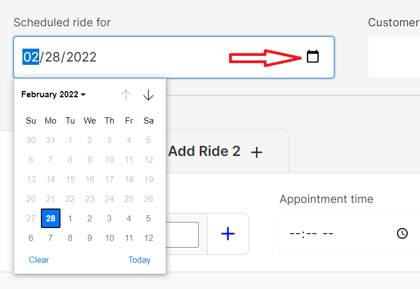Click the Appointment time input field

[336, 234]
